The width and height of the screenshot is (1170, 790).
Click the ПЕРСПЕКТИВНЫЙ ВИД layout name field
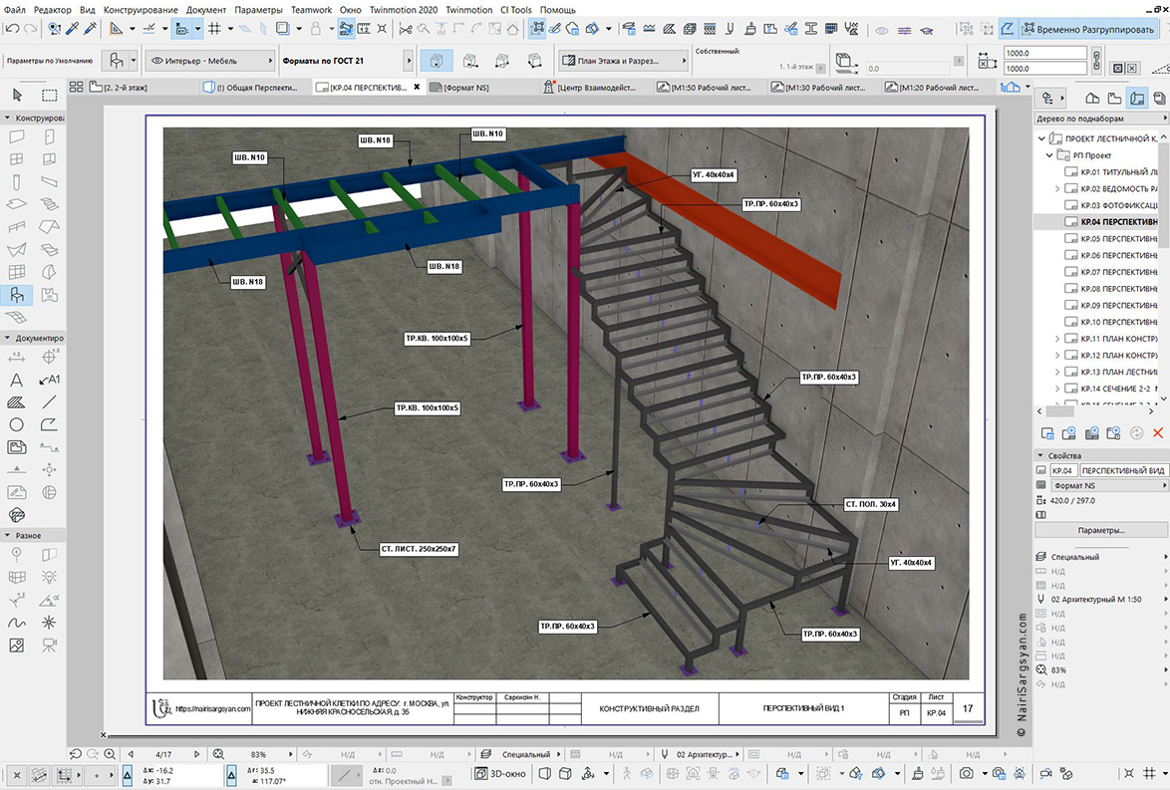(x=1123, y=471)
